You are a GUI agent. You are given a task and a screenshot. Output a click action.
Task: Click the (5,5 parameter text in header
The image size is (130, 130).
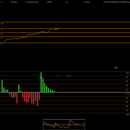[67, 2]
